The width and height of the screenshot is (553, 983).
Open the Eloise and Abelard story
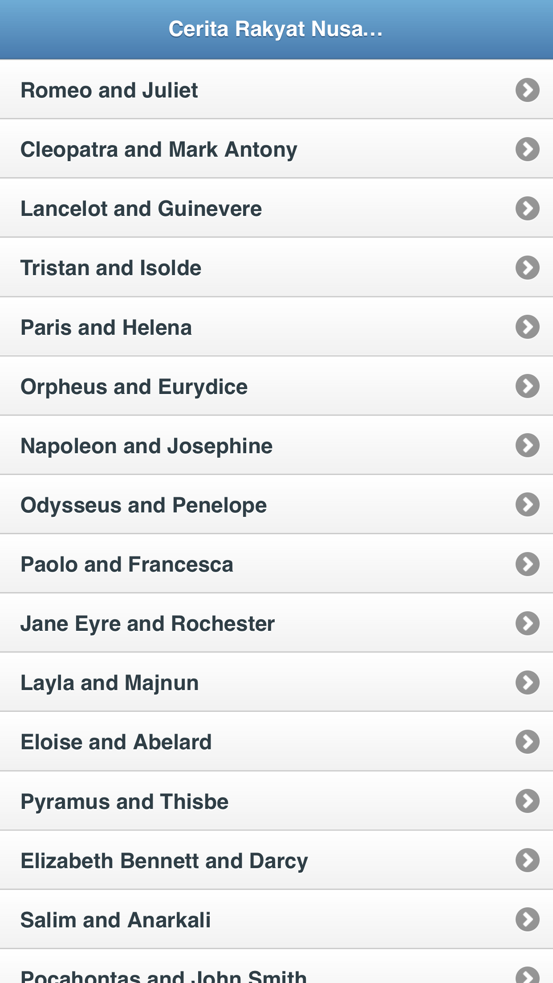click(116, 742)
